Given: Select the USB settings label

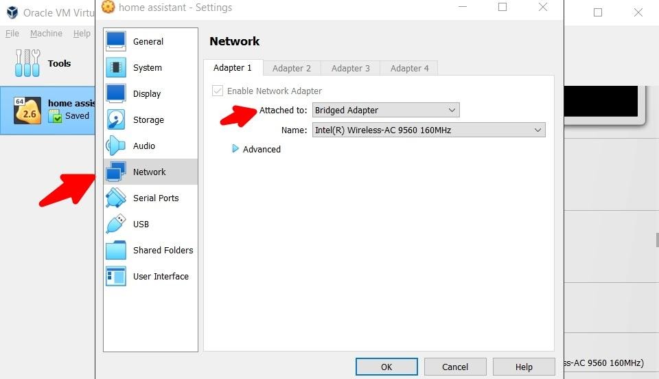Looking at the screenshot, I should click(x=141, y=224).
